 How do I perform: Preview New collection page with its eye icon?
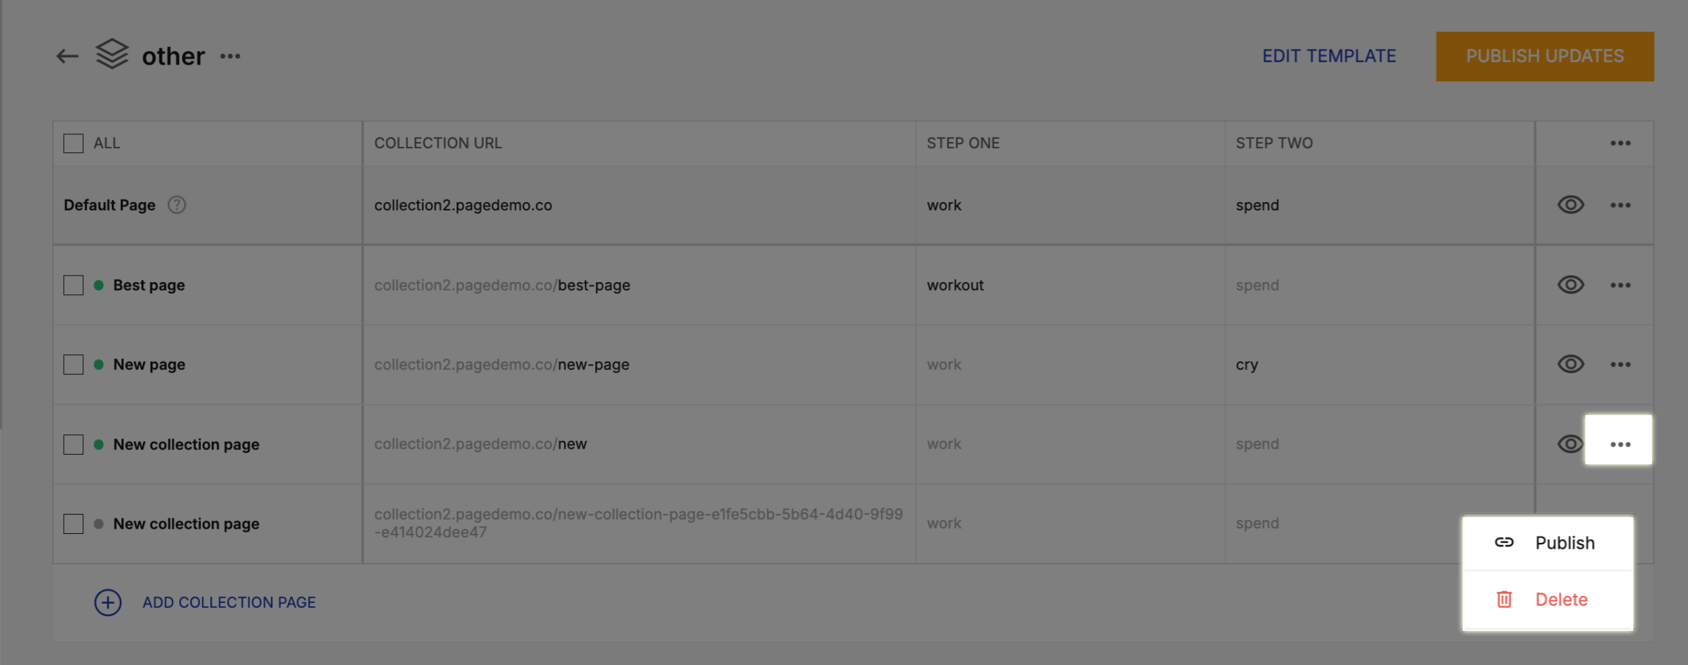(1570, 444)
